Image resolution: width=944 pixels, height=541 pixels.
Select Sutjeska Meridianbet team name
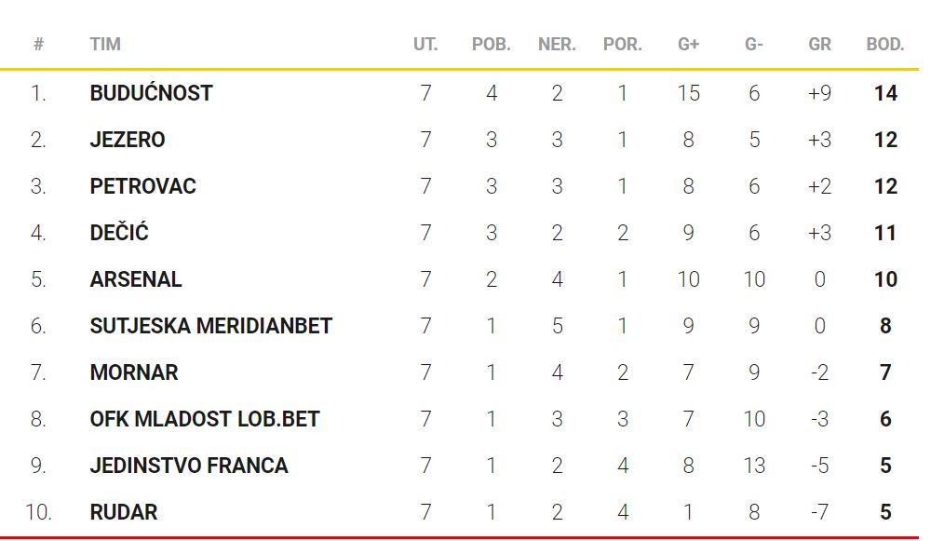coord(210,326)
